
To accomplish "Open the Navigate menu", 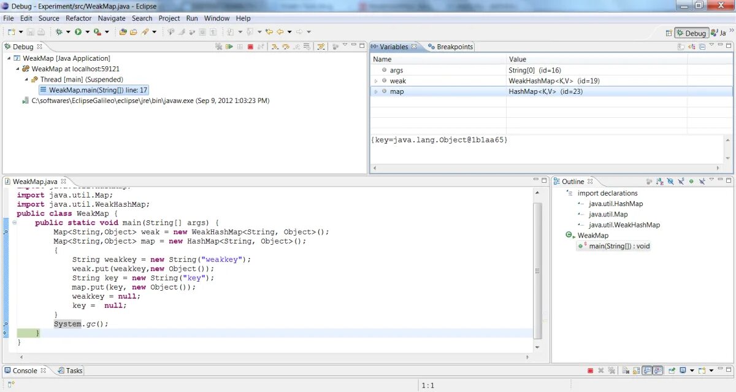I will point(112,18).
